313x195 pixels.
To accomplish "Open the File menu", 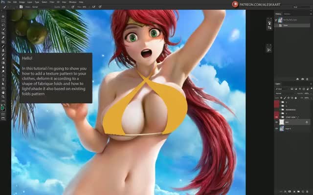I will (9, 2).
